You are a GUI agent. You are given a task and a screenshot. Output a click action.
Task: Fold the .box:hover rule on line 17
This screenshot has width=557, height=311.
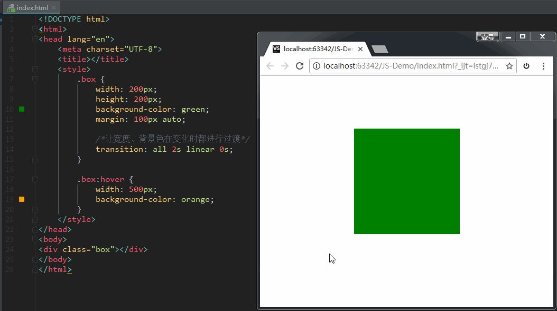(35, 179)
